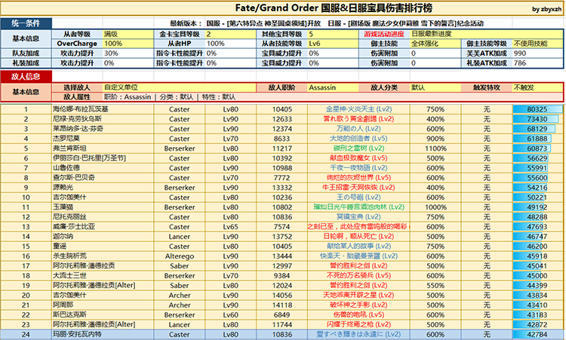Image resolution: width=566 pixels, height=340 pixels.
Task: Open the 触发特攻 cell showing 不触发
Action: [x=538, y=87]
